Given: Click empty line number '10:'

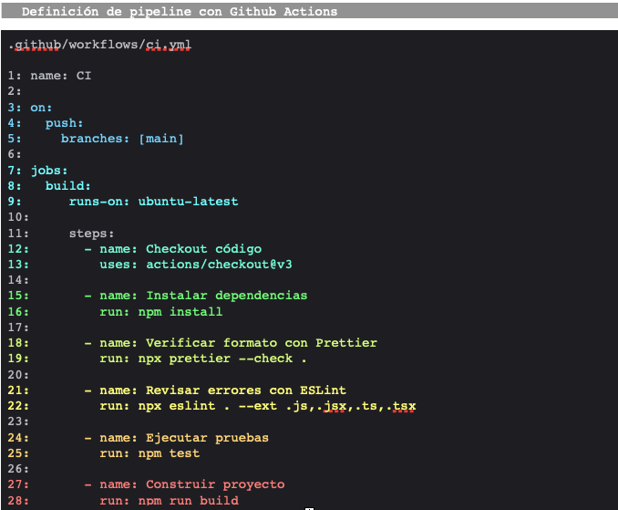Looking at the screenshot, I should tap(18, 217).
